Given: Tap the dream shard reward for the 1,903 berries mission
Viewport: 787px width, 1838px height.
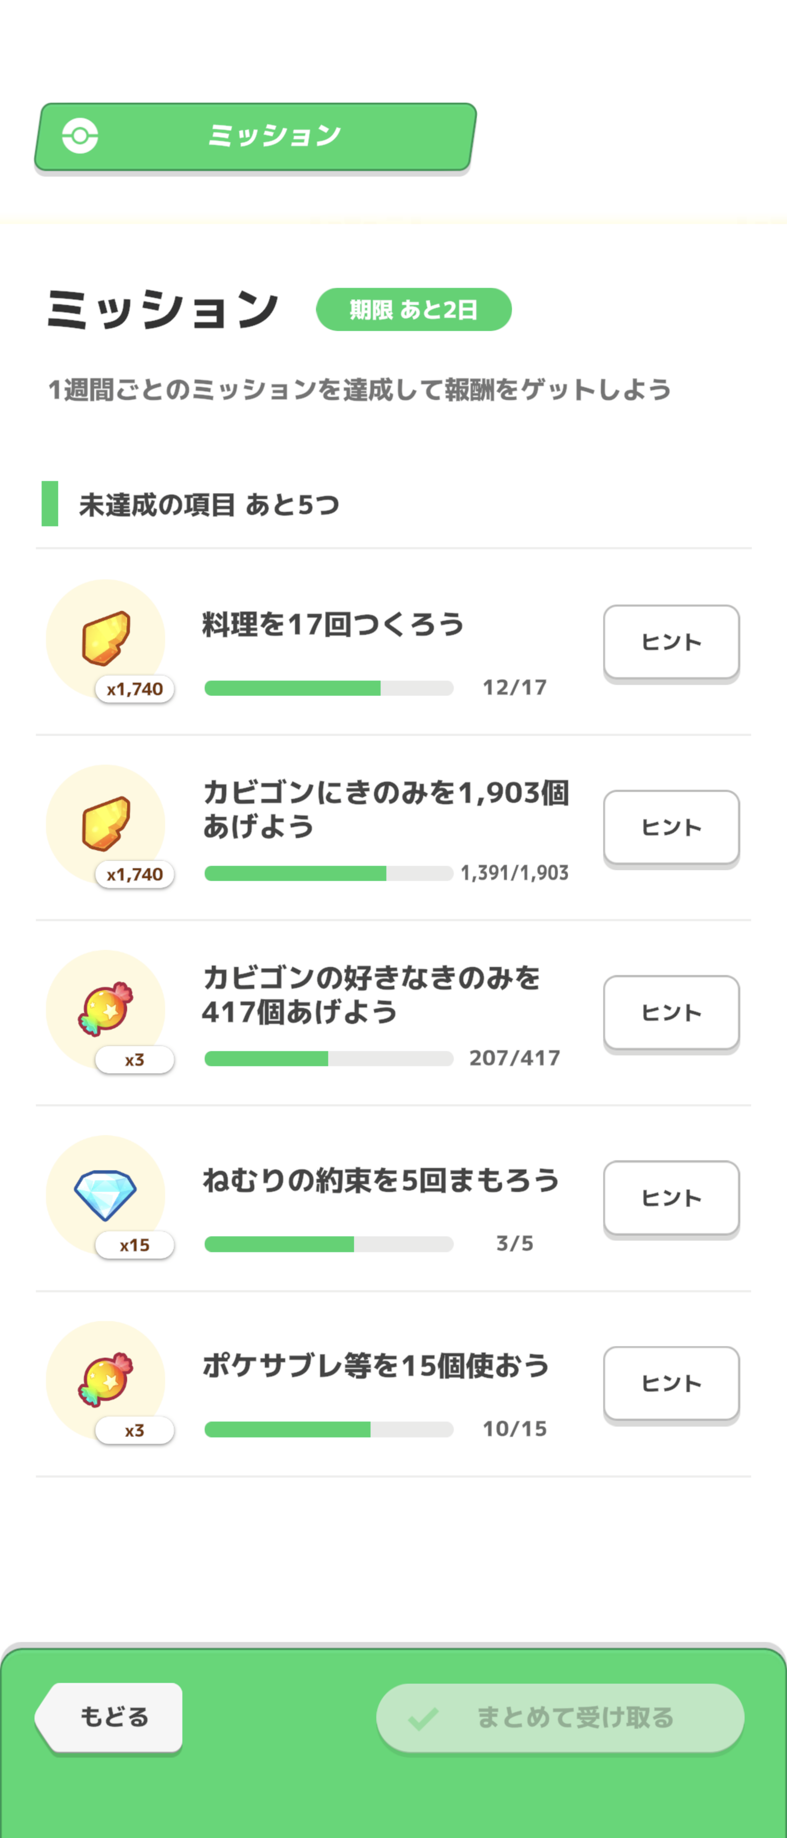Looking at the screenshot, I should pyautogui.click(x=106, y=823).
